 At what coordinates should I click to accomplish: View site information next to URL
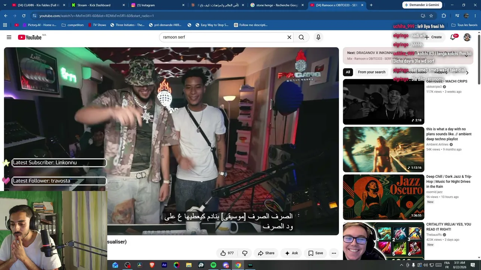pos(34,16)
